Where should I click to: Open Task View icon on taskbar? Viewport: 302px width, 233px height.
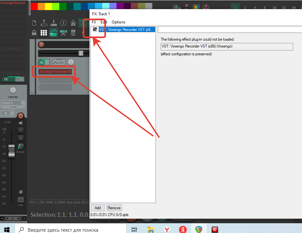[x=134, y=229]
